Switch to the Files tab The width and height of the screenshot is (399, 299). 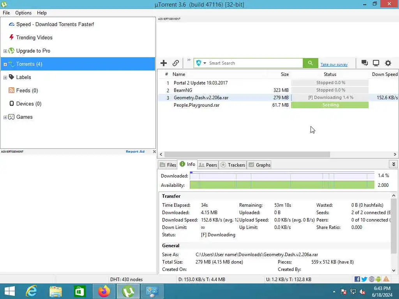pyautogui.click(x=168, y=165)
